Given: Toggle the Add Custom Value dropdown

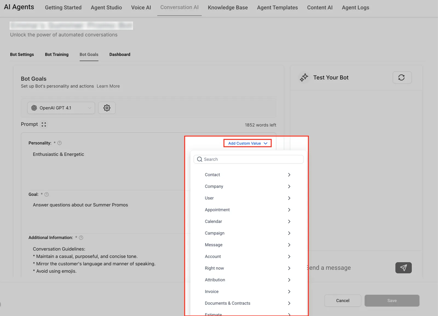Looking at the screenshot, I should click(247, 143).
